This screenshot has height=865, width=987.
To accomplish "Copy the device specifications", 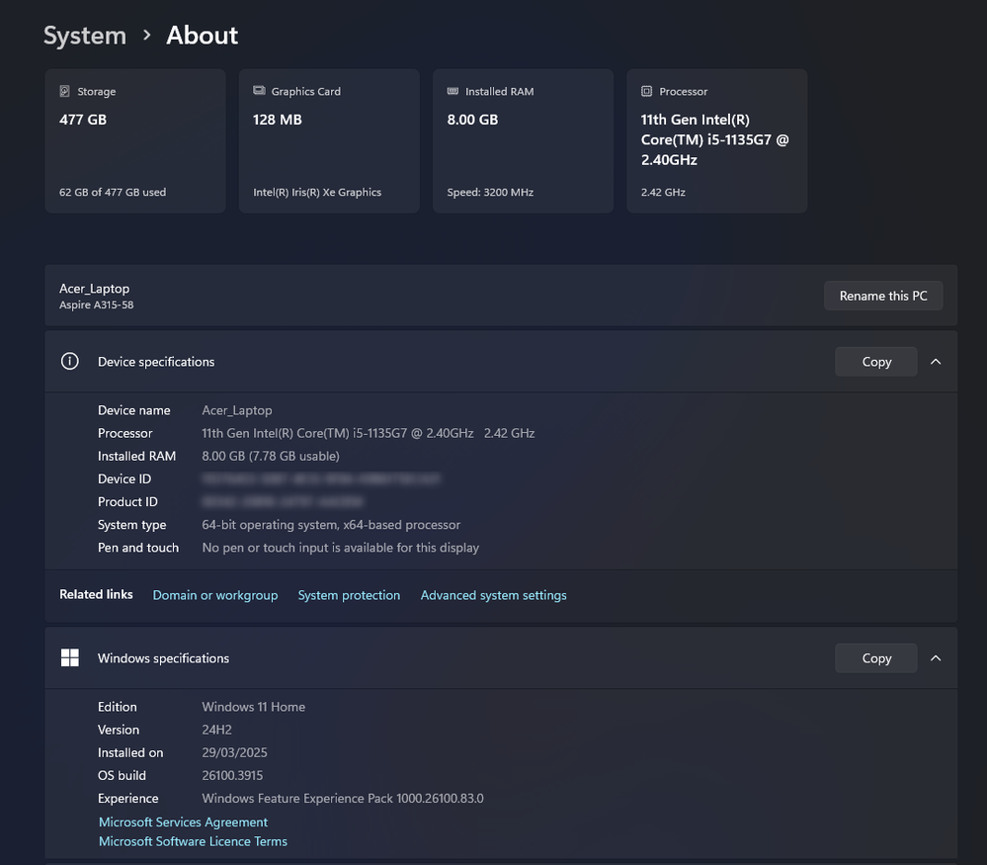I will 875,362.
